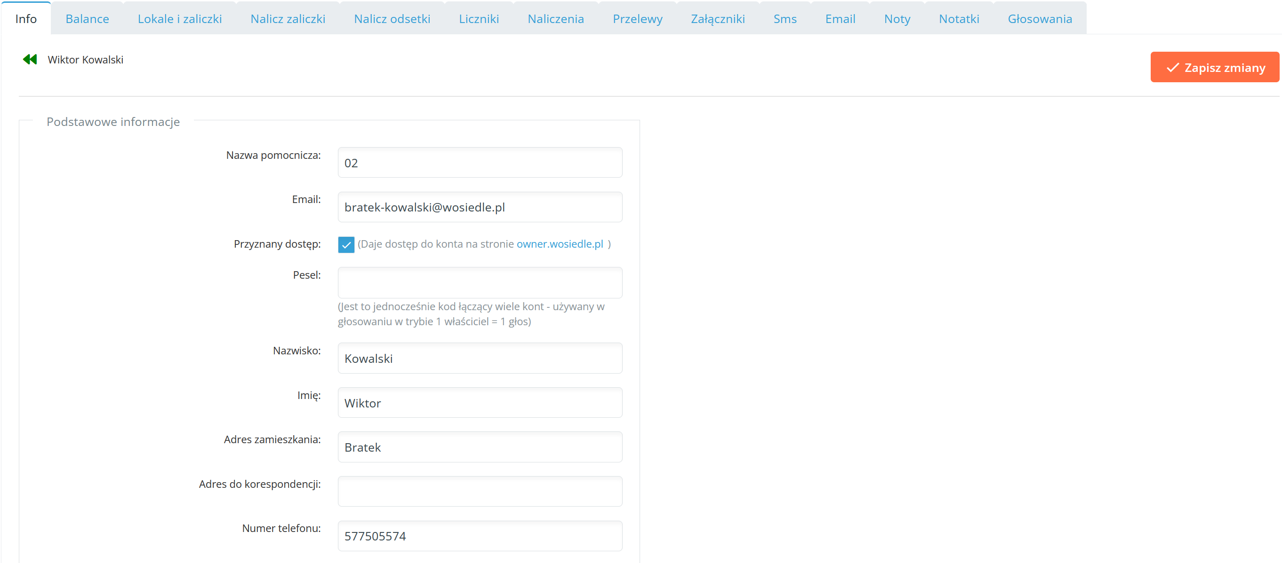Click the Imię field with Wiktor

480,403
